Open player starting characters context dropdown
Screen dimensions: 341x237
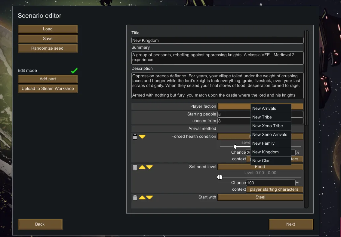pos(275,189)
